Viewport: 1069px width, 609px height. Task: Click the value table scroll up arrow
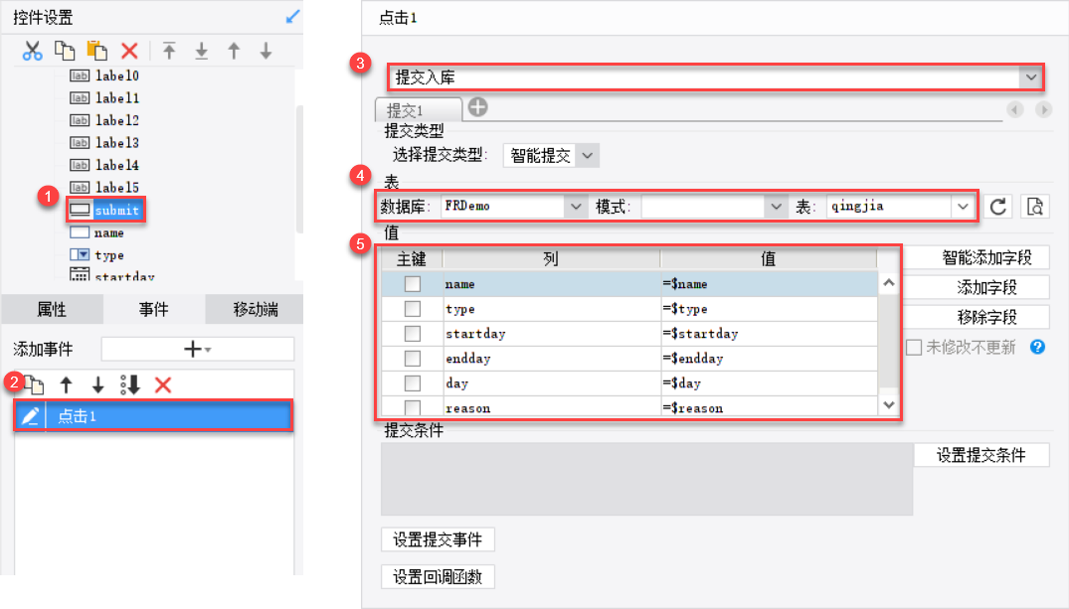[x=888, y=283]
